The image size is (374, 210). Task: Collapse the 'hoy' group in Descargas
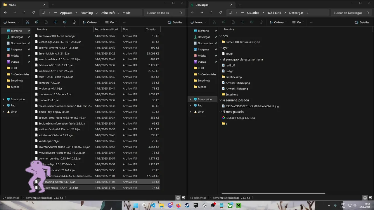221,36
